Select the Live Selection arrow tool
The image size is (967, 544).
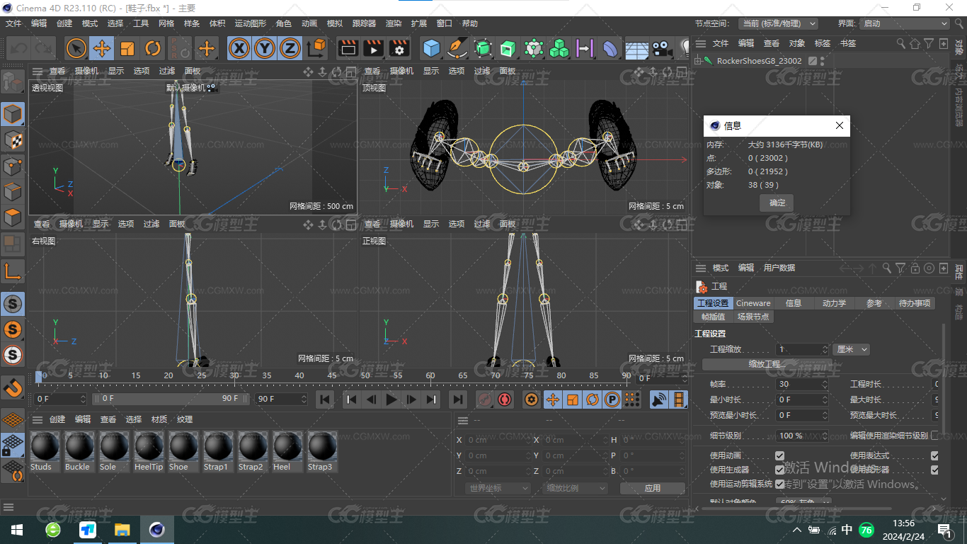pos(76,48)
